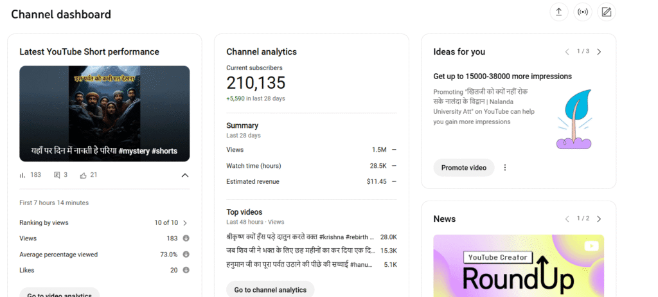
Task: Open the latest Short video thumbnail
Action: (x=104, y=113)
